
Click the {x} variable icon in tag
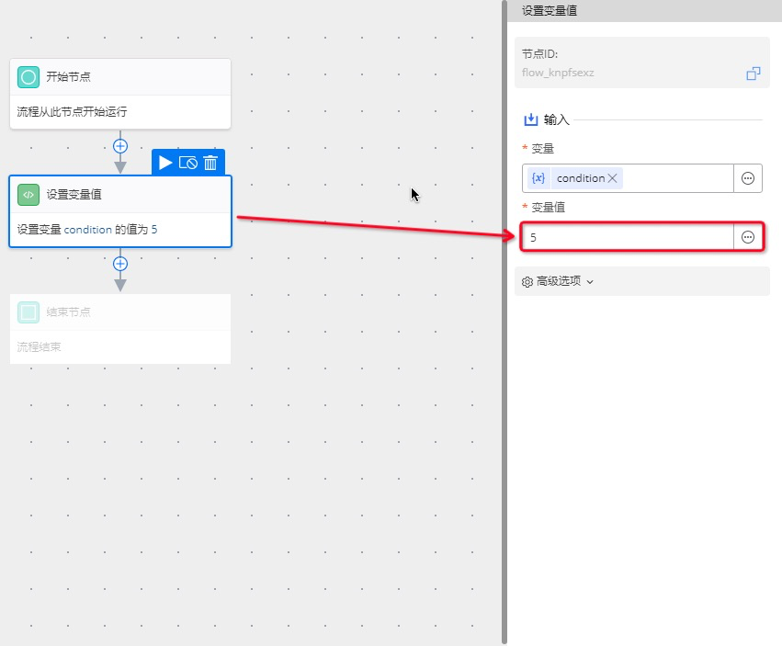(538, 178)
